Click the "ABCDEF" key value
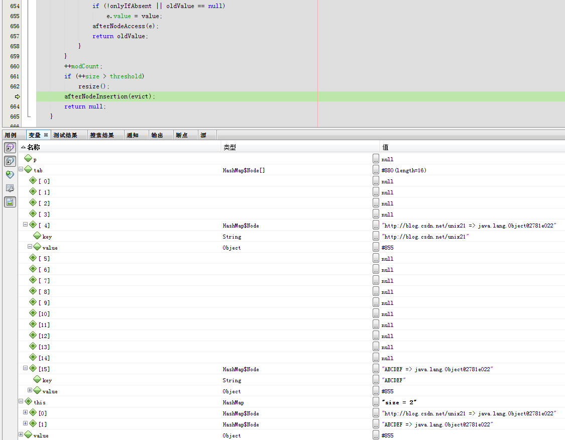Screen dimensions: 565x440 coord(394,380)
